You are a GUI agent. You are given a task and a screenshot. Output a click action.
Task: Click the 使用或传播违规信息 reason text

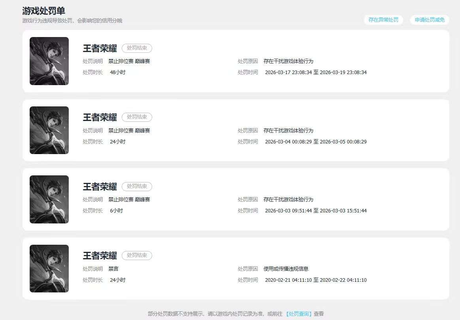pos(286,269)
